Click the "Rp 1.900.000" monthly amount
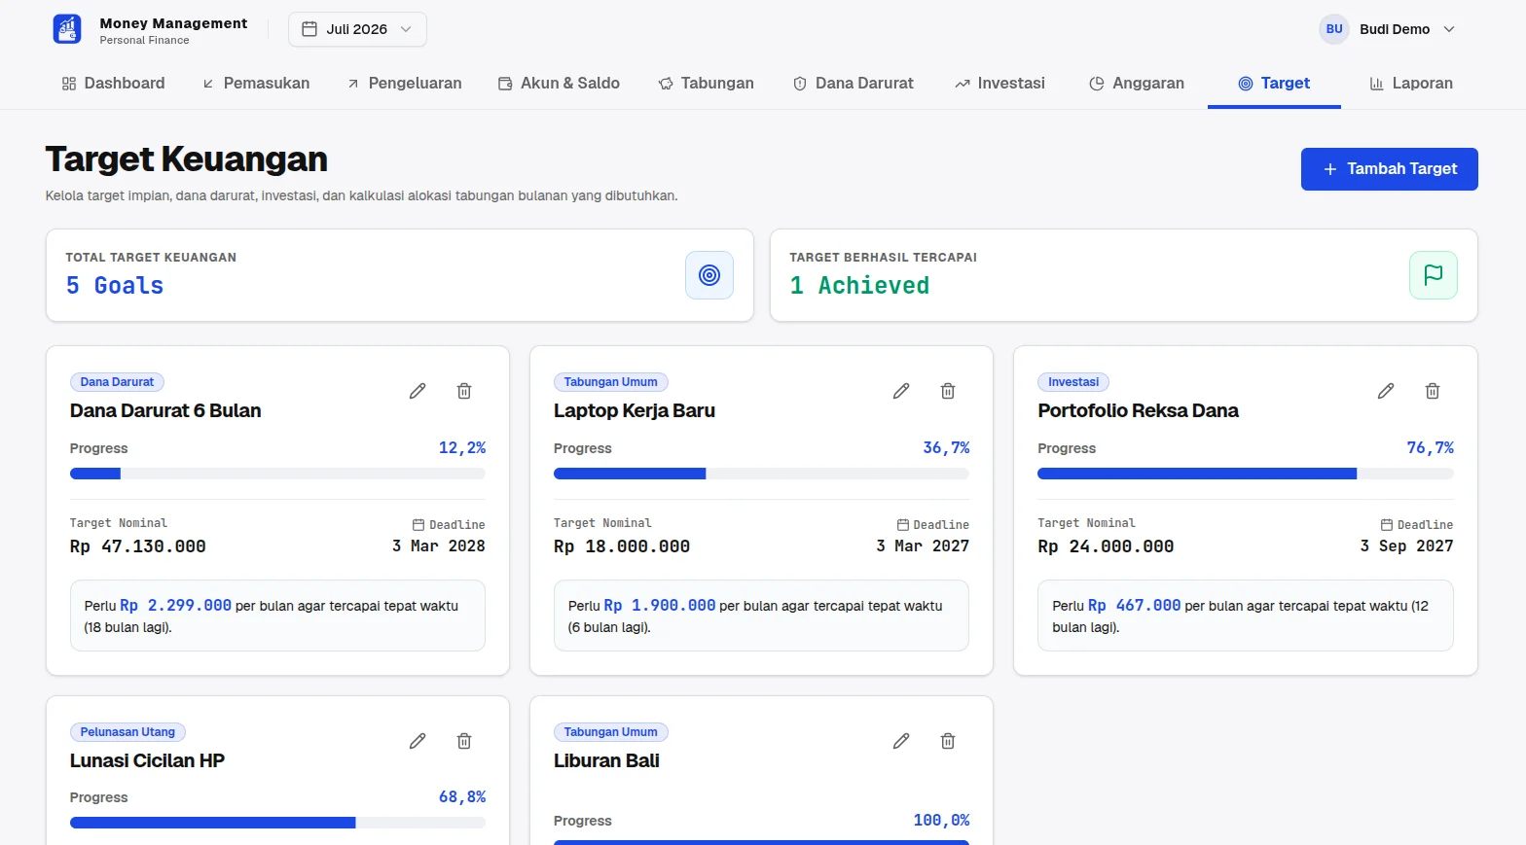 coord(660,606)
